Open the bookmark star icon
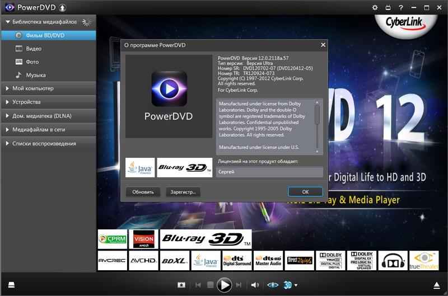Viewport: 448px width, 296px height. 181,285
